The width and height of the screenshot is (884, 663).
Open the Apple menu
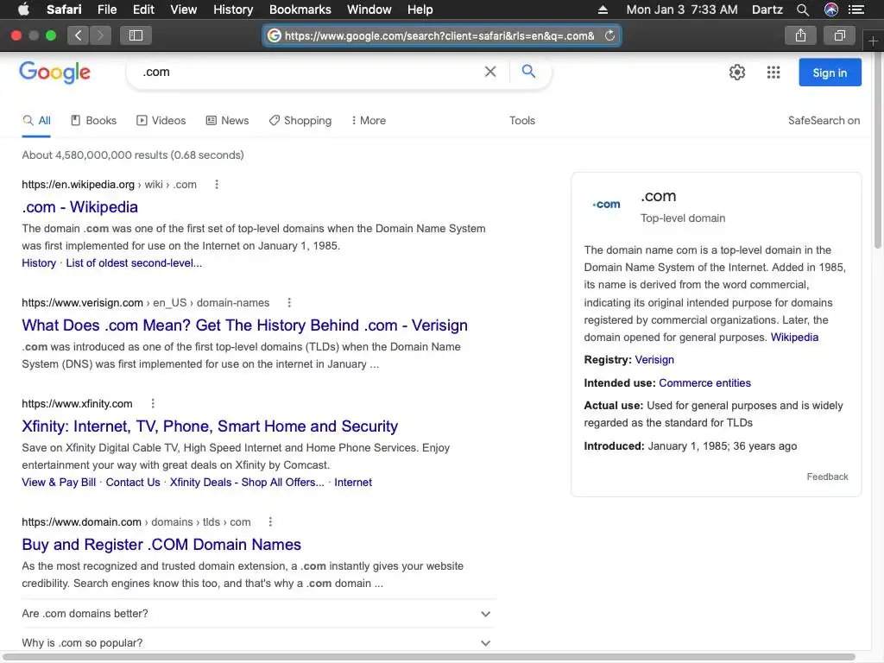23,9
